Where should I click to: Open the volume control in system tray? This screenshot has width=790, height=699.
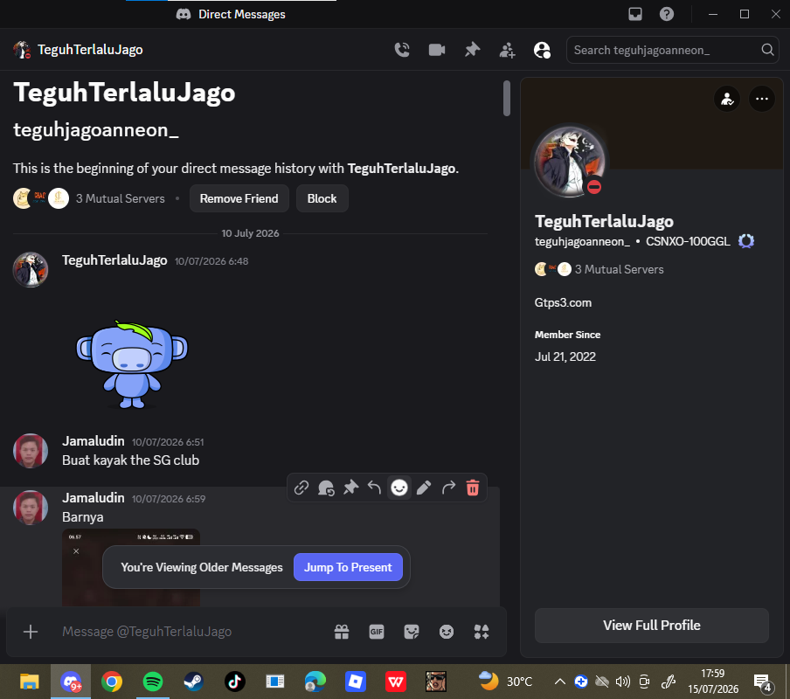click(623, 682)
